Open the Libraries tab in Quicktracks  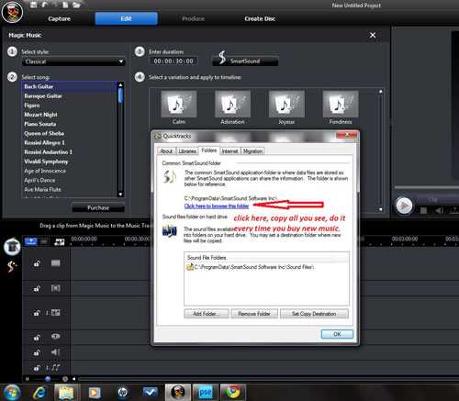[x=187, y=151]
